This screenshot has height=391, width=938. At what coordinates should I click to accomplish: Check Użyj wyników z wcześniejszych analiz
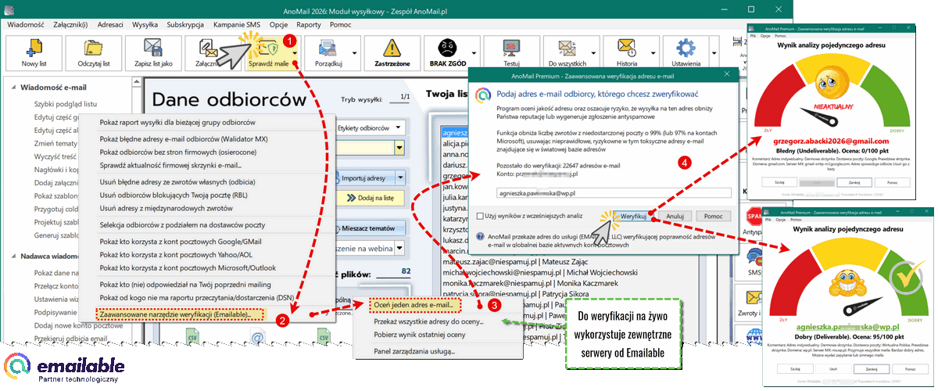[479, 215]
